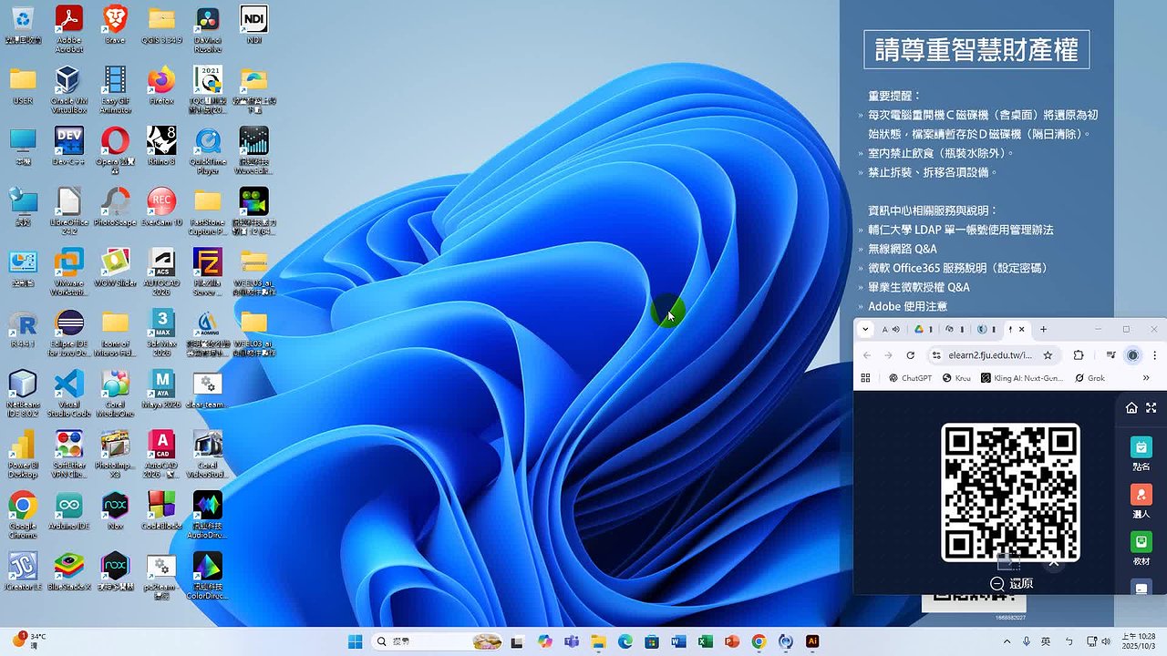This screenshot has width=1167, height=656.
Task: Switch to the Google Drive browser tab
Action: click(x=922, y=329)
